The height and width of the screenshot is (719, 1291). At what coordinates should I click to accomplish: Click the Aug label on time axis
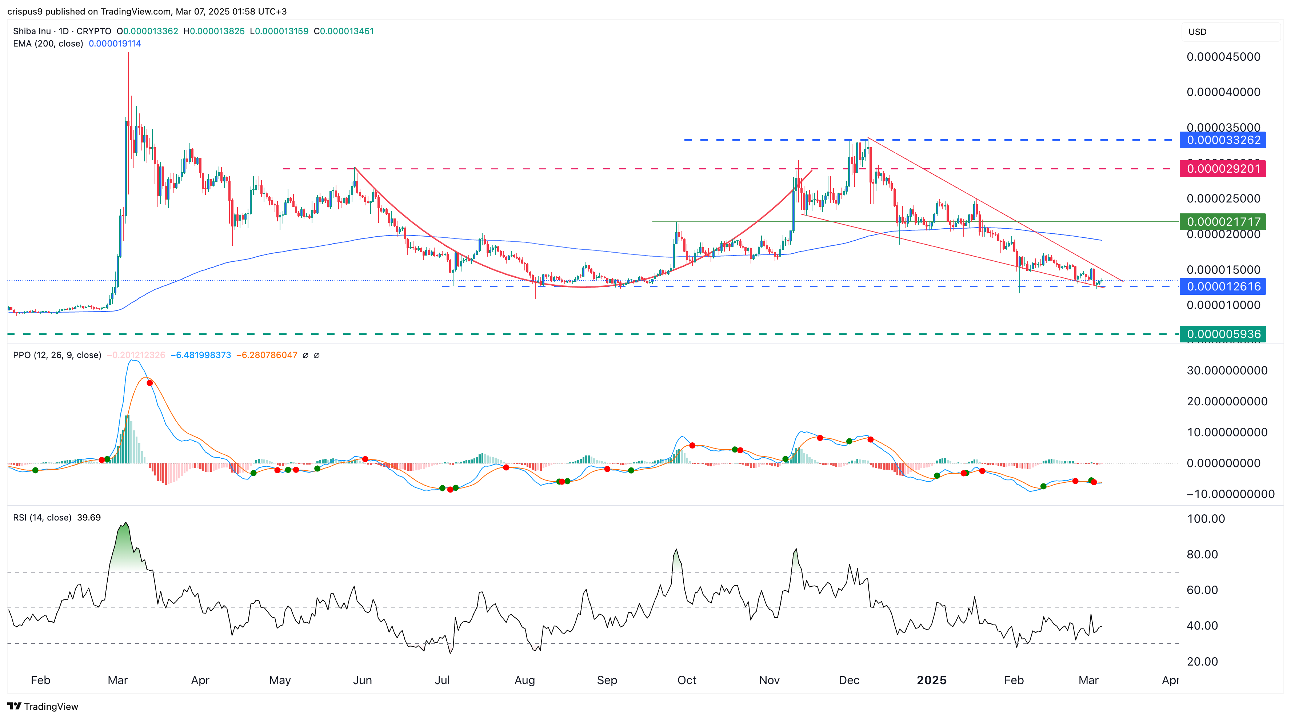[x=525, y=680]
